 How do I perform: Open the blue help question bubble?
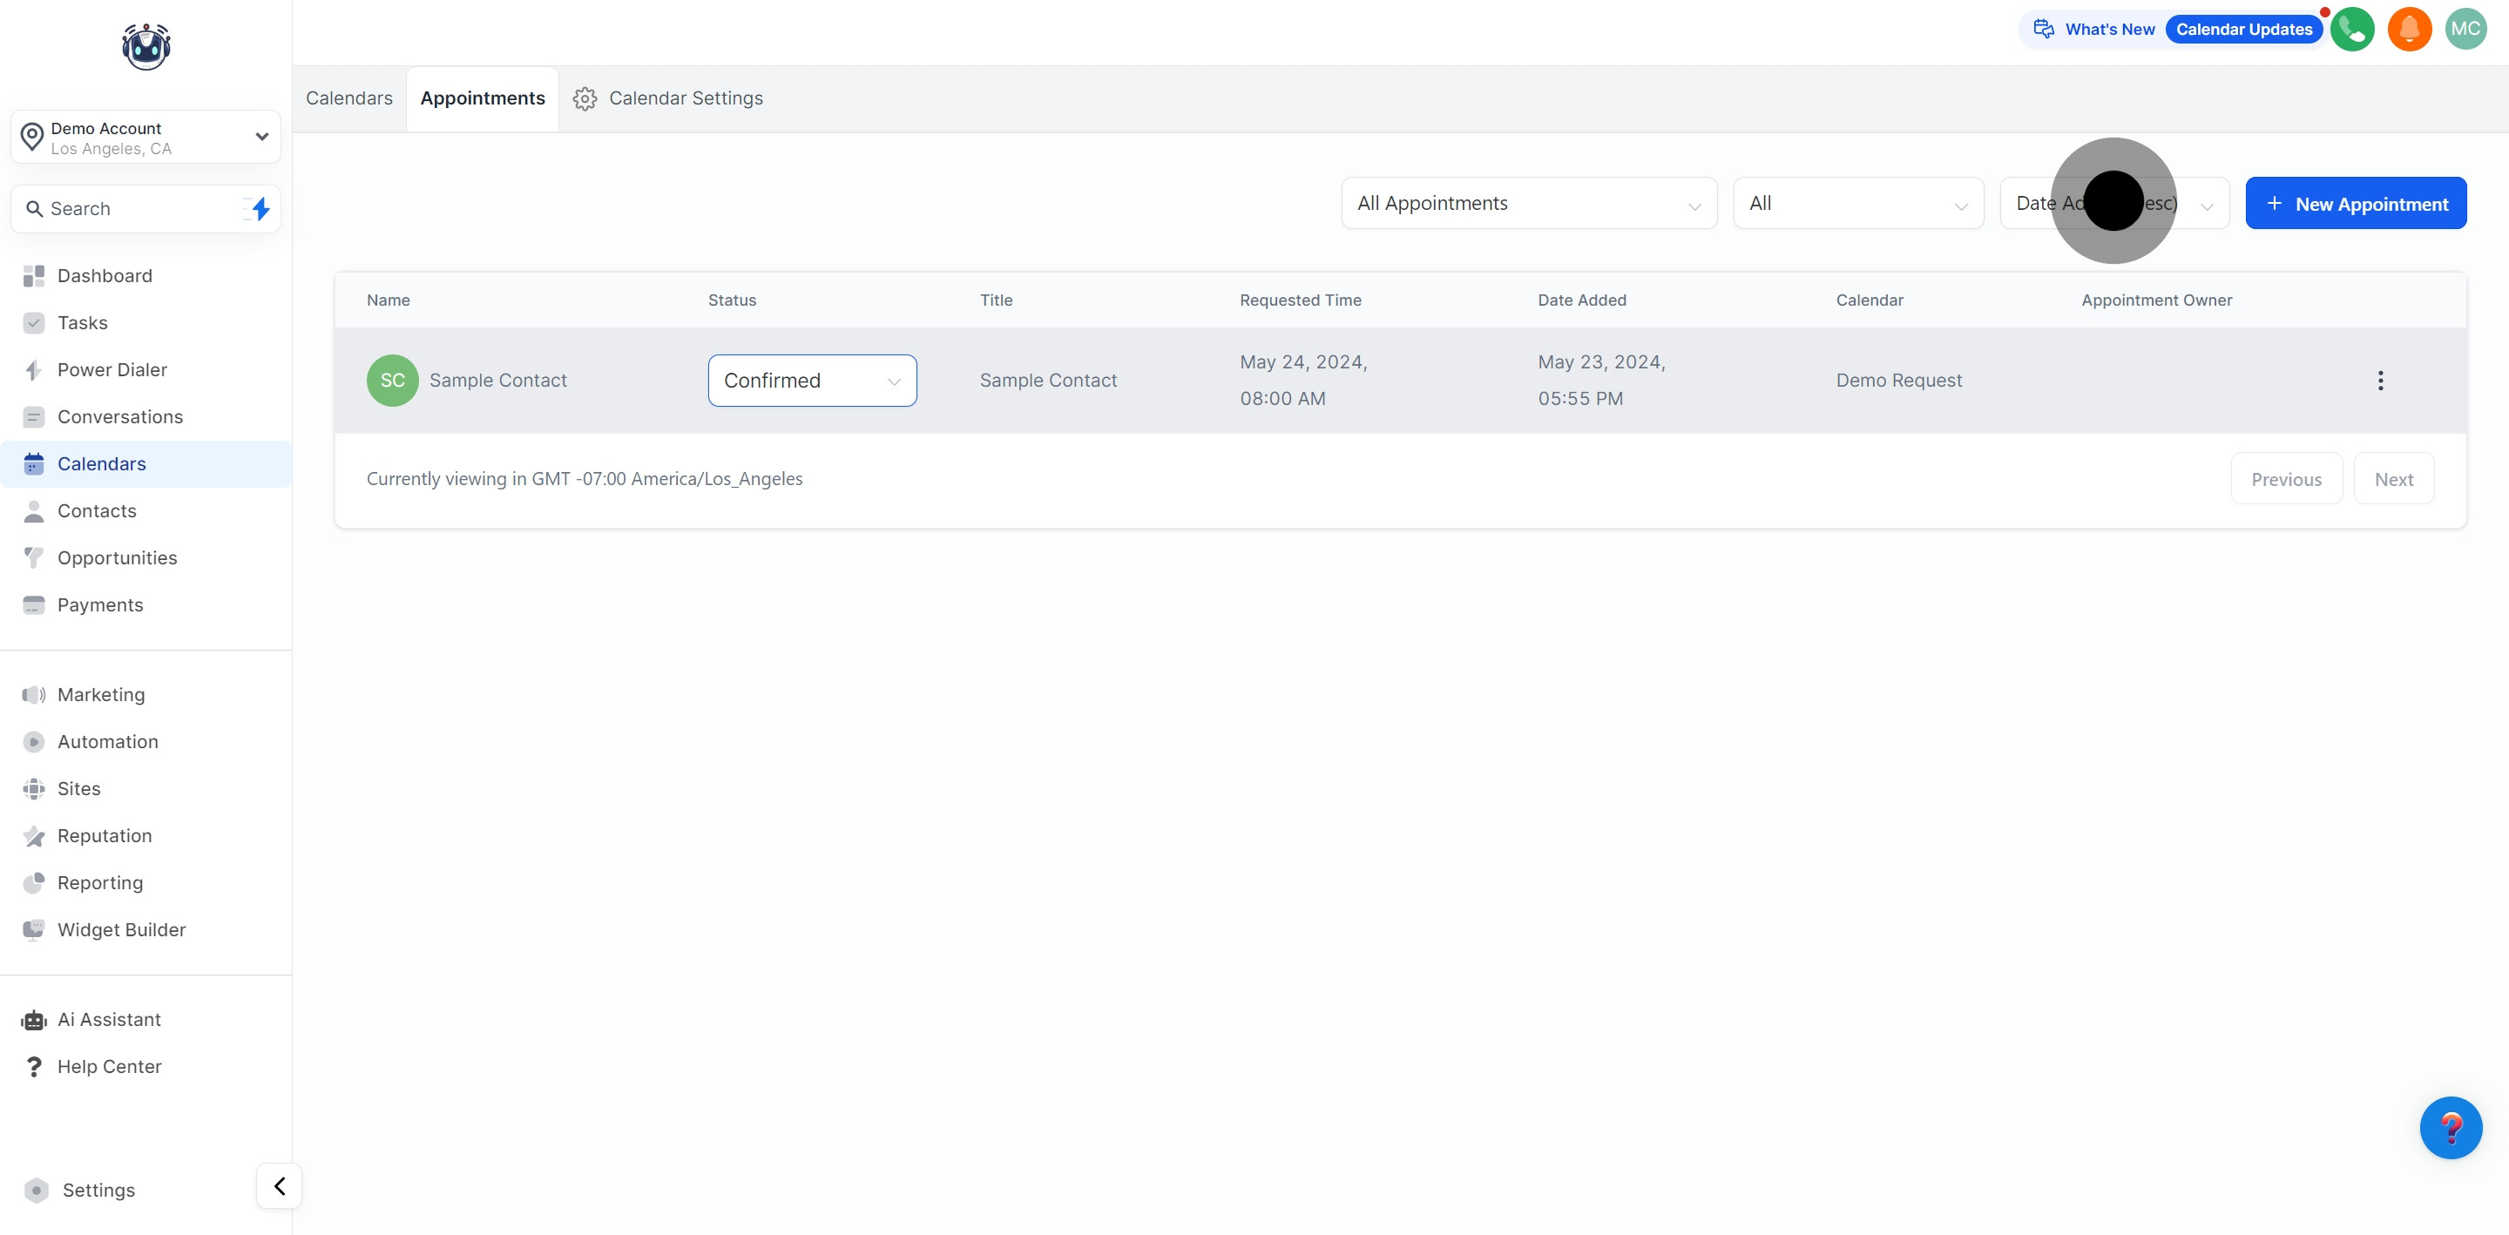click(x=2450, y=1127)
